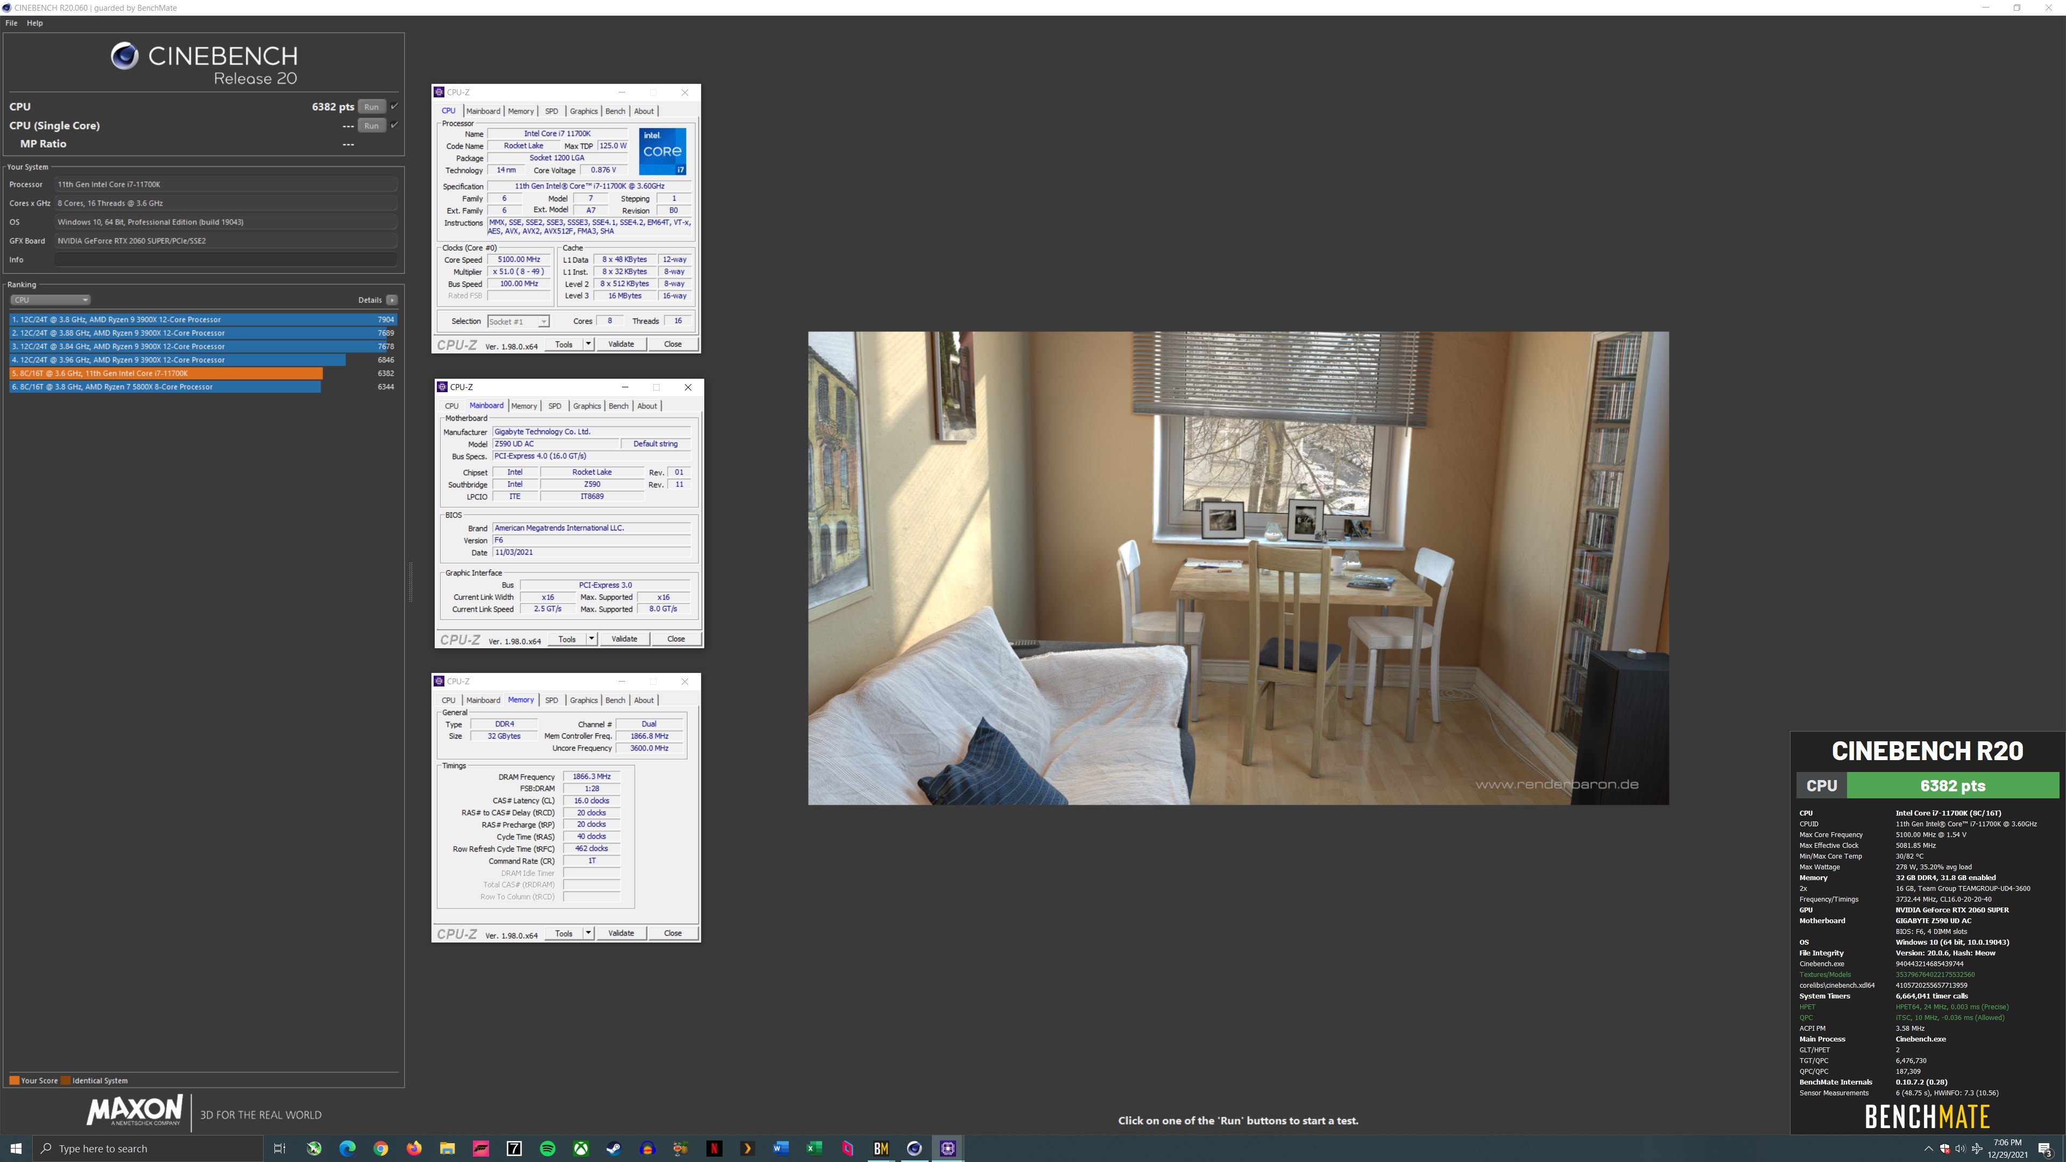Launch Steam from the taskbar
Image resolution: width=2066 pixels, height=1162 pixels.
[613, 1149]
